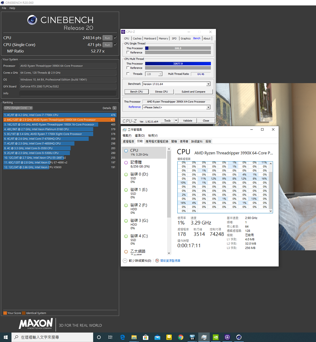Open the Details arrow in Ranking panel

point(114,108)
